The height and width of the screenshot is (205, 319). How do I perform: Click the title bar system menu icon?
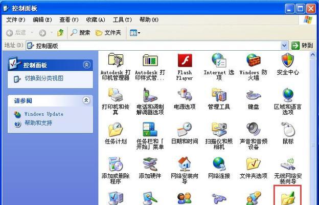pos(7,8)
